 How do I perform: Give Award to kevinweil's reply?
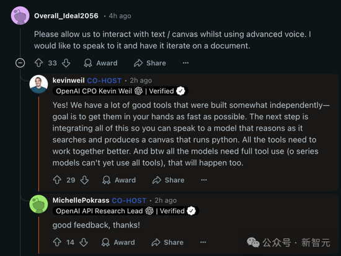pos(119,180)
